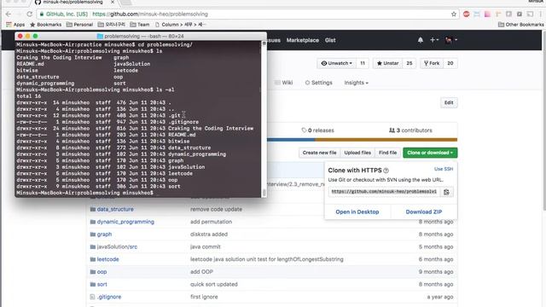Image resolution: width=546 pixels, height=307 pixels.
Task: Open the oop folder
Action: [102, 272]
